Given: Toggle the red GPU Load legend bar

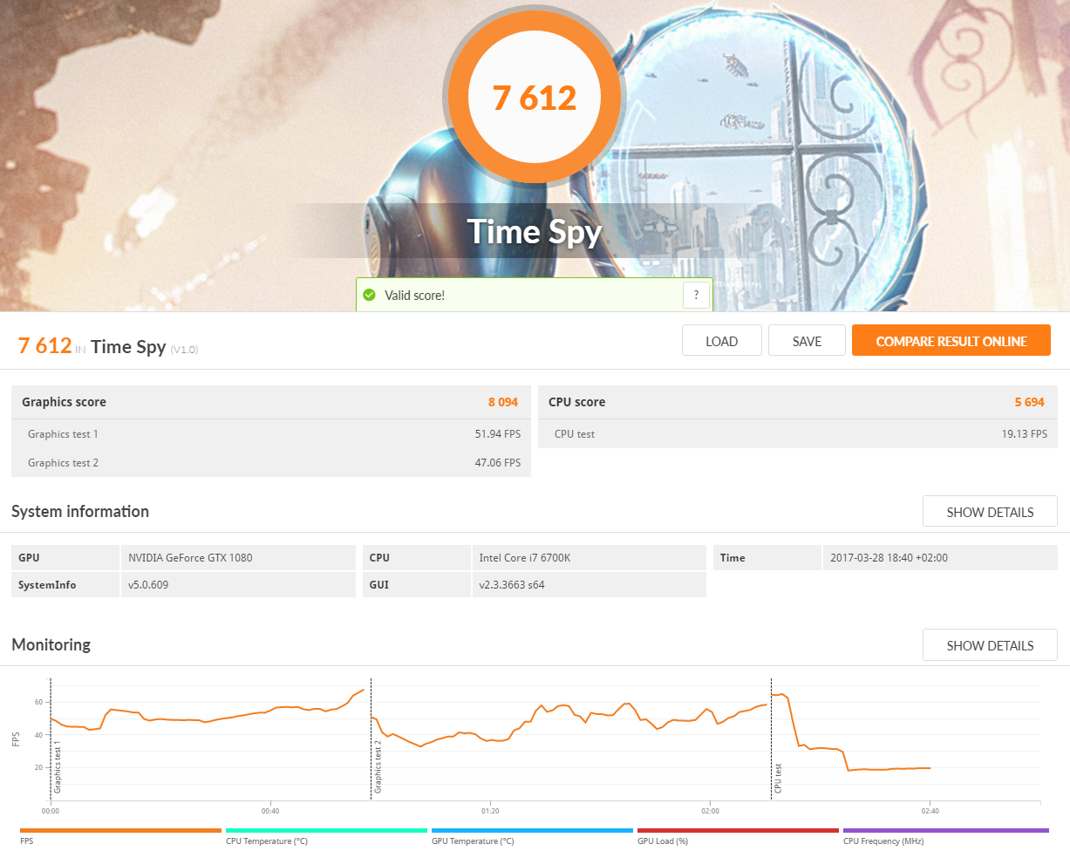Looking at the screenshot, I should 738,831.
